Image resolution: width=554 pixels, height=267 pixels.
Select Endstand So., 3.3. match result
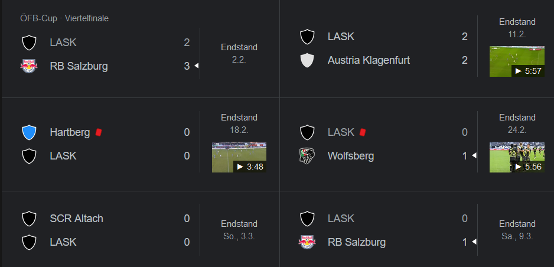pyautogui.click(x=239, y=230)
